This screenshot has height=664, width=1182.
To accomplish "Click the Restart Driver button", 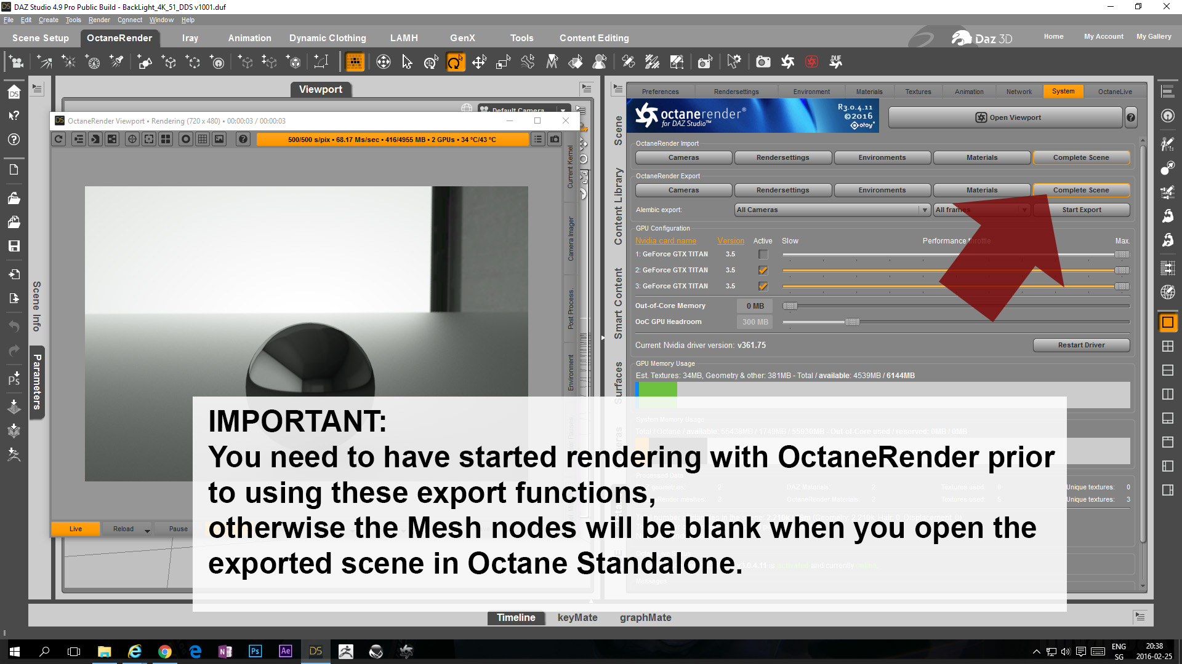I will (1081, 346).
